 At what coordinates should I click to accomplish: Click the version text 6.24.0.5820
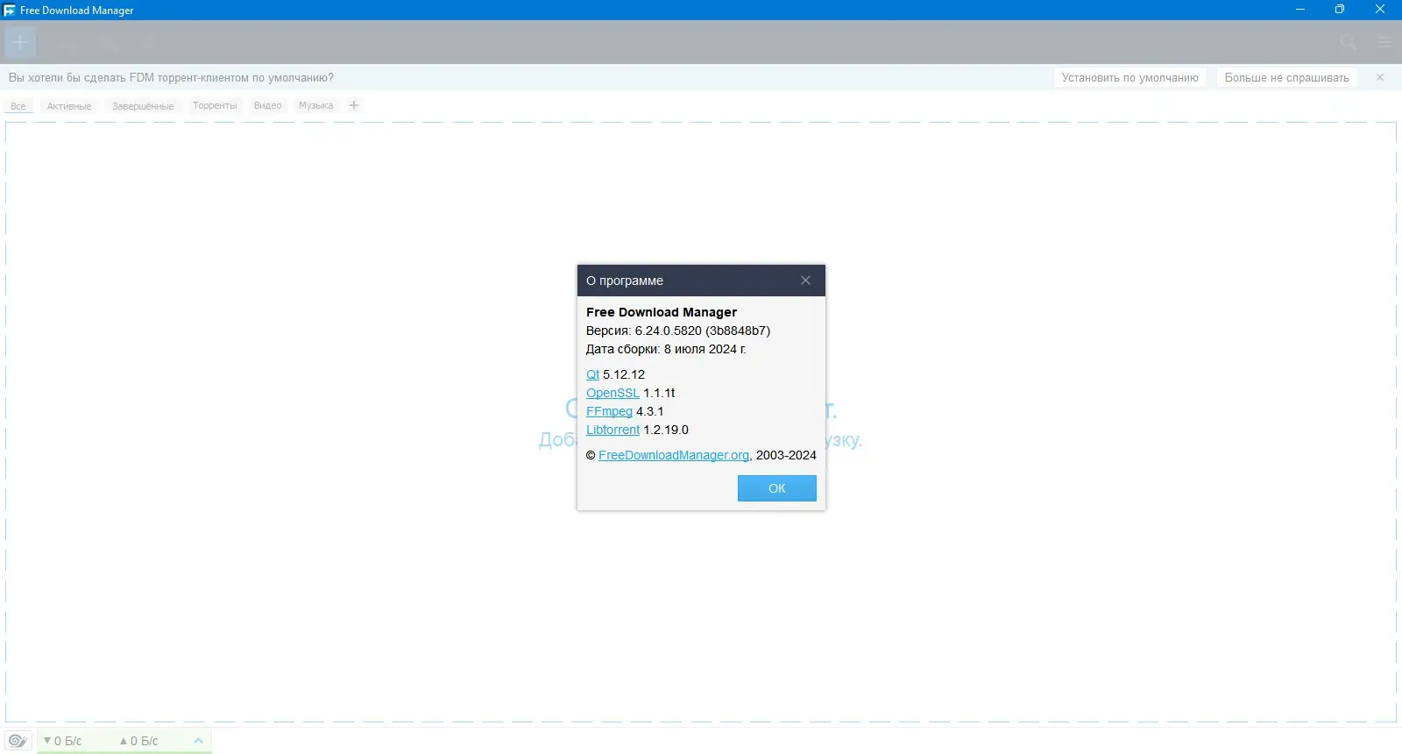tap(669, 331)
